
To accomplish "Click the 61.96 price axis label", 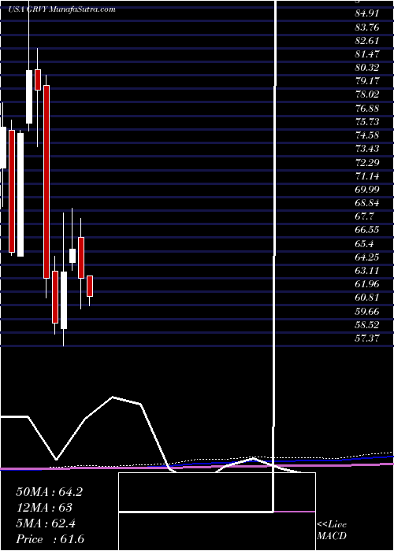I will point(366,284).
